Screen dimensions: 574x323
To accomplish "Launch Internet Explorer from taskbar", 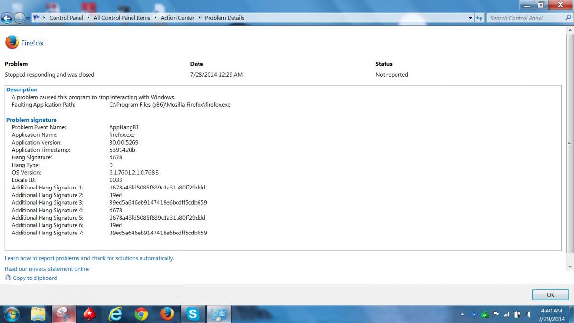I will point(115,314).
